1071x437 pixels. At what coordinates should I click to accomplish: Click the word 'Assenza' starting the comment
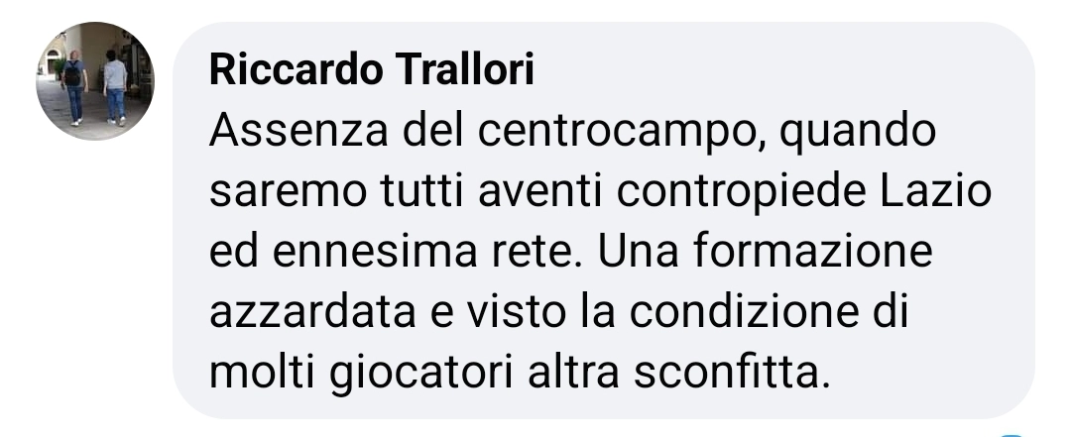(x=298, y=131)
